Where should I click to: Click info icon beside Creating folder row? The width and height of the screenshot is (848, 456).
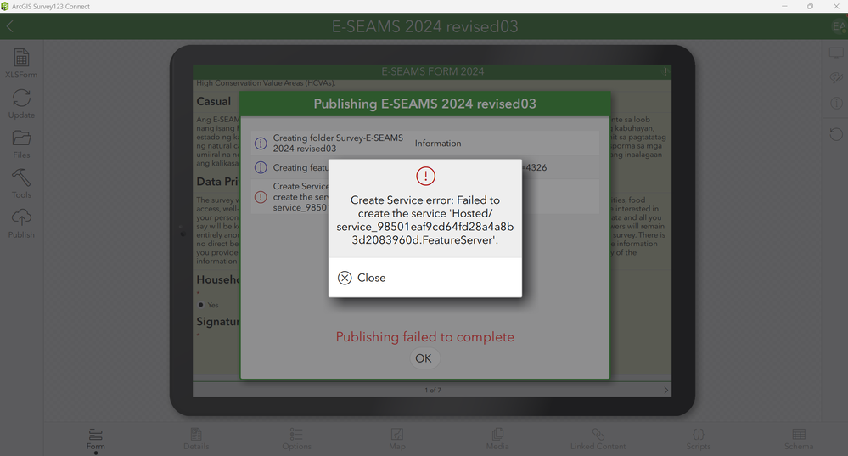pyautogui.click(x=261, y=144)
